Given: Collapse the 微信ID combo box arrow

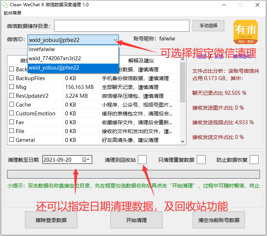Looking at the screenshot, I should 115,40.
